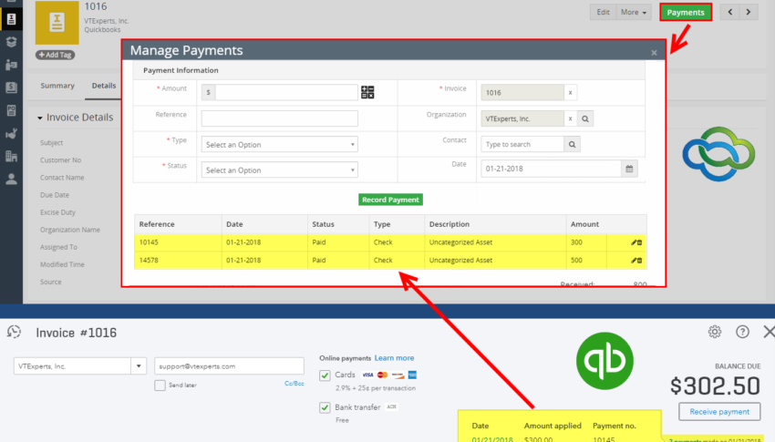The image size is (775, 442).
Task: Open QuickBooks invoice settings gear
Action: (715, 332)
